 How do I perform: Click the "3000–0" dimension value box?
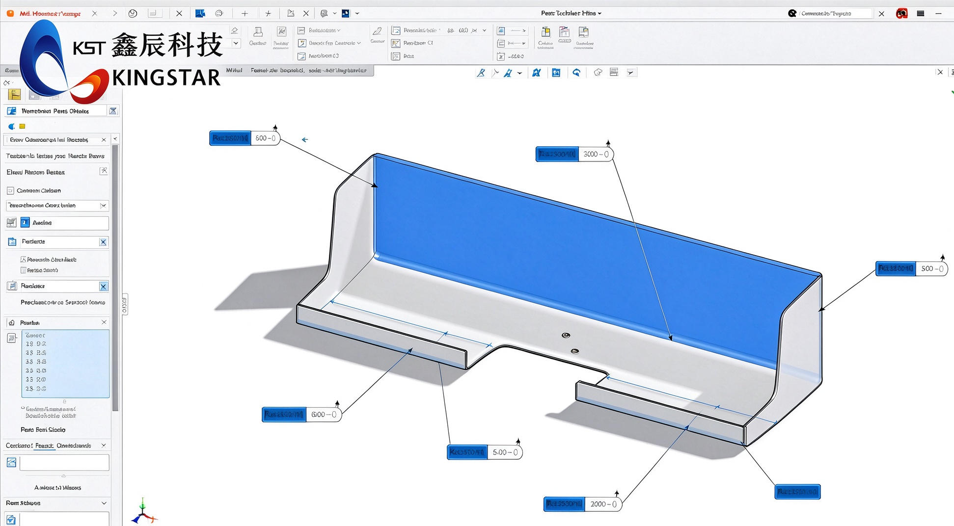(596, 154)
